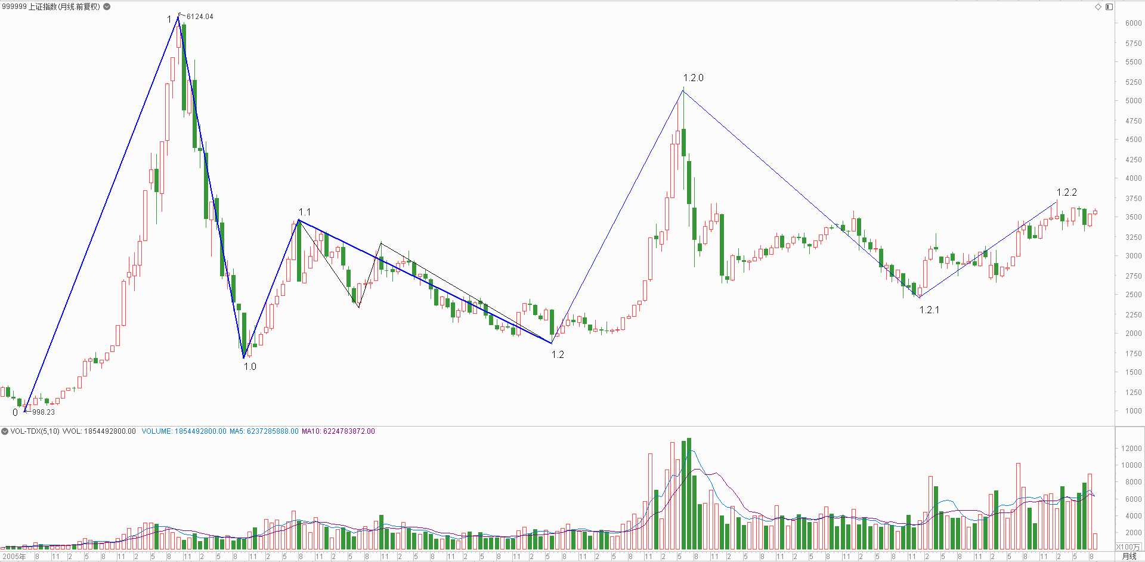Click wave label 1.2.0 at the peak

click(693, 78)
